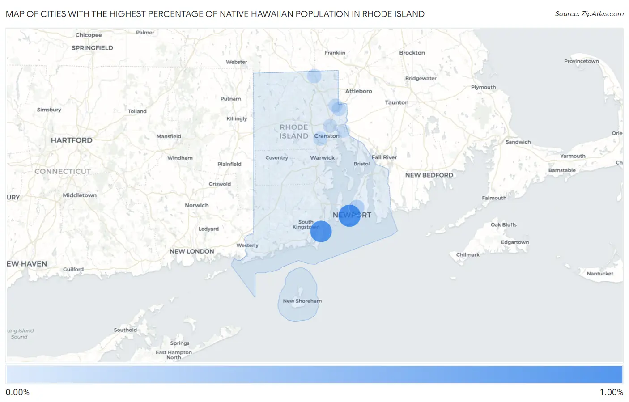Click the '1.00%' legend maximum value

[x=611, y=393]
